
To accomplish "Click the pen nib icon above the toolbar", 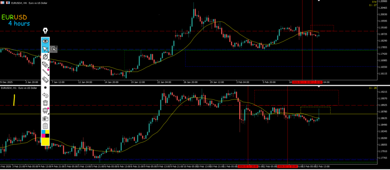I will pyautogui.click(x=45, y=31).
